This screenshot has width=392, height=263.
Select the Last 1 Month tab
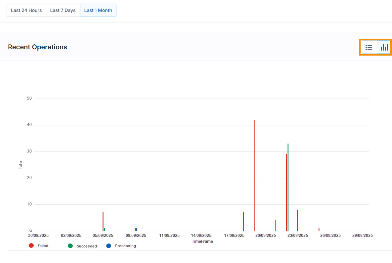click(98, 10)
